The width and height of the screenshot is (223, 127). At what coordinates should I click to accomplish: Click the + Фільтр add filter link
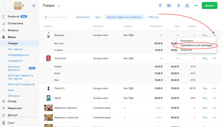coord(153,17)
